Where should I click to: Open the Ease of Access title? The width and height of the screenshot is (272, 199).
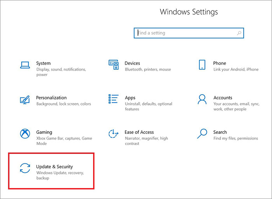139,132
